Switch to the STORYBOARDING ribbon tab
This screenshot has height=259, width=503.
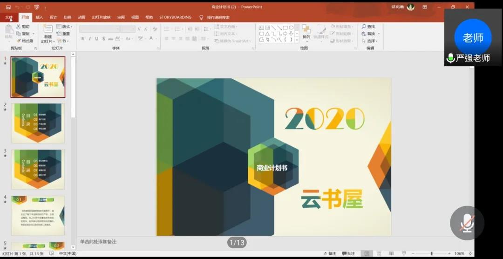click(x=175, y=17)
